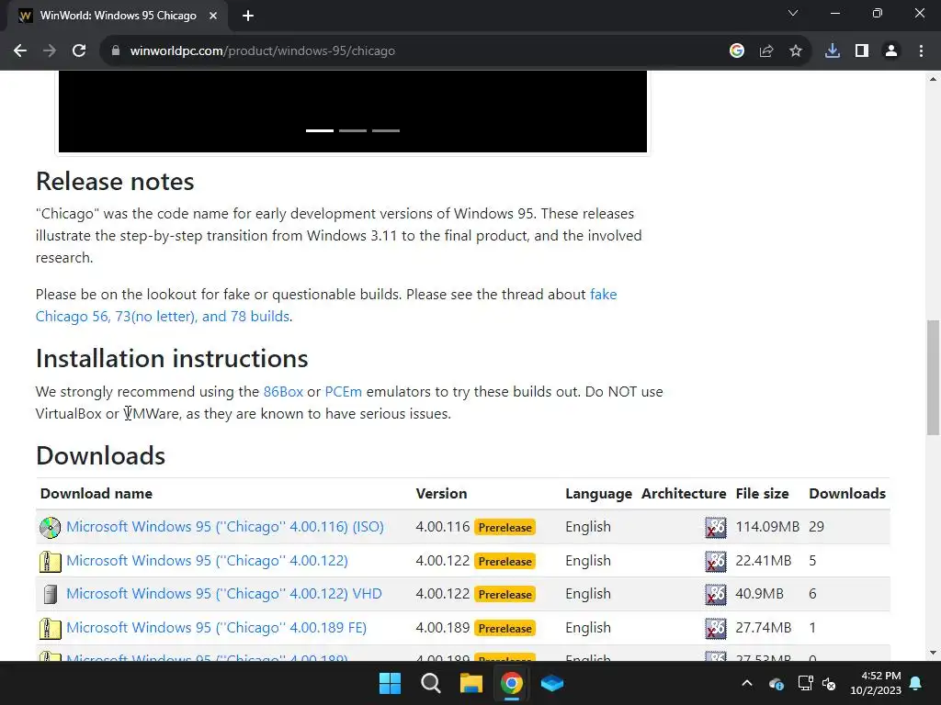This screenshot has width=941, height=705.
Task: Open Windows Start menu
Action: [390, 683]
